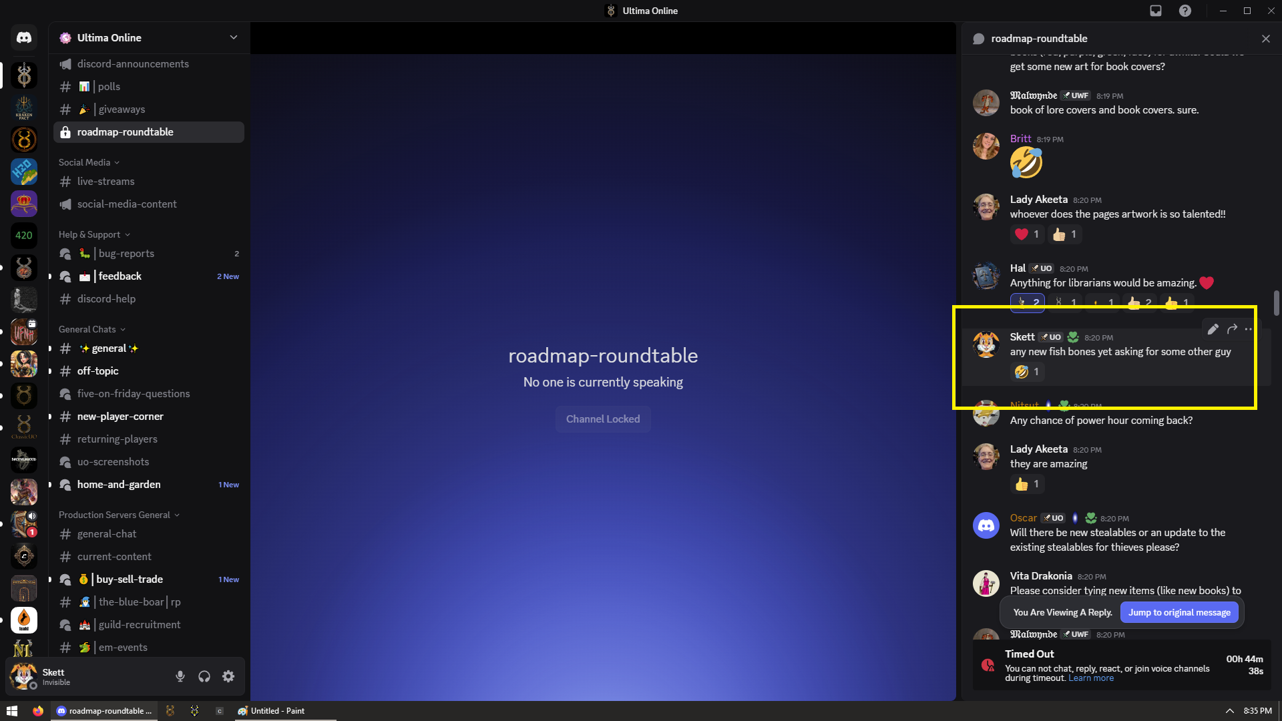Toggle heart reaction on Lady Akeeta's message

coord(1027,234)
